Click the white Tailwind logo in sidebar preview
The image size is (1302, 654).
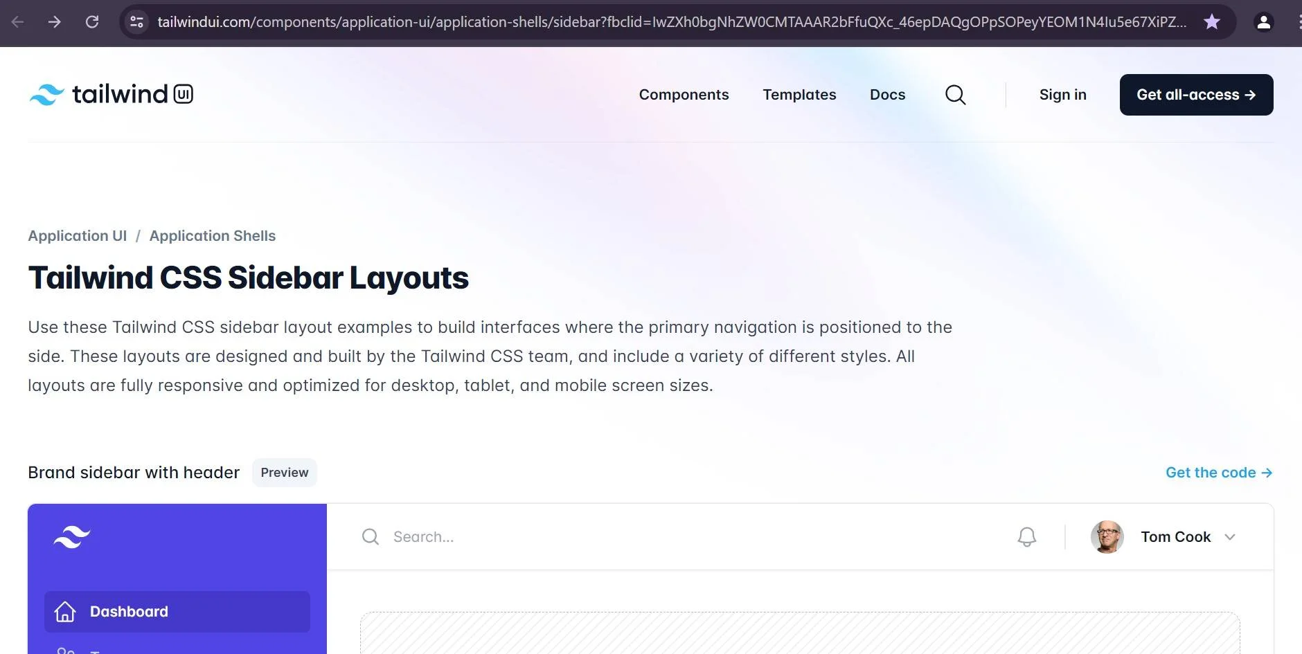point(72,536)
